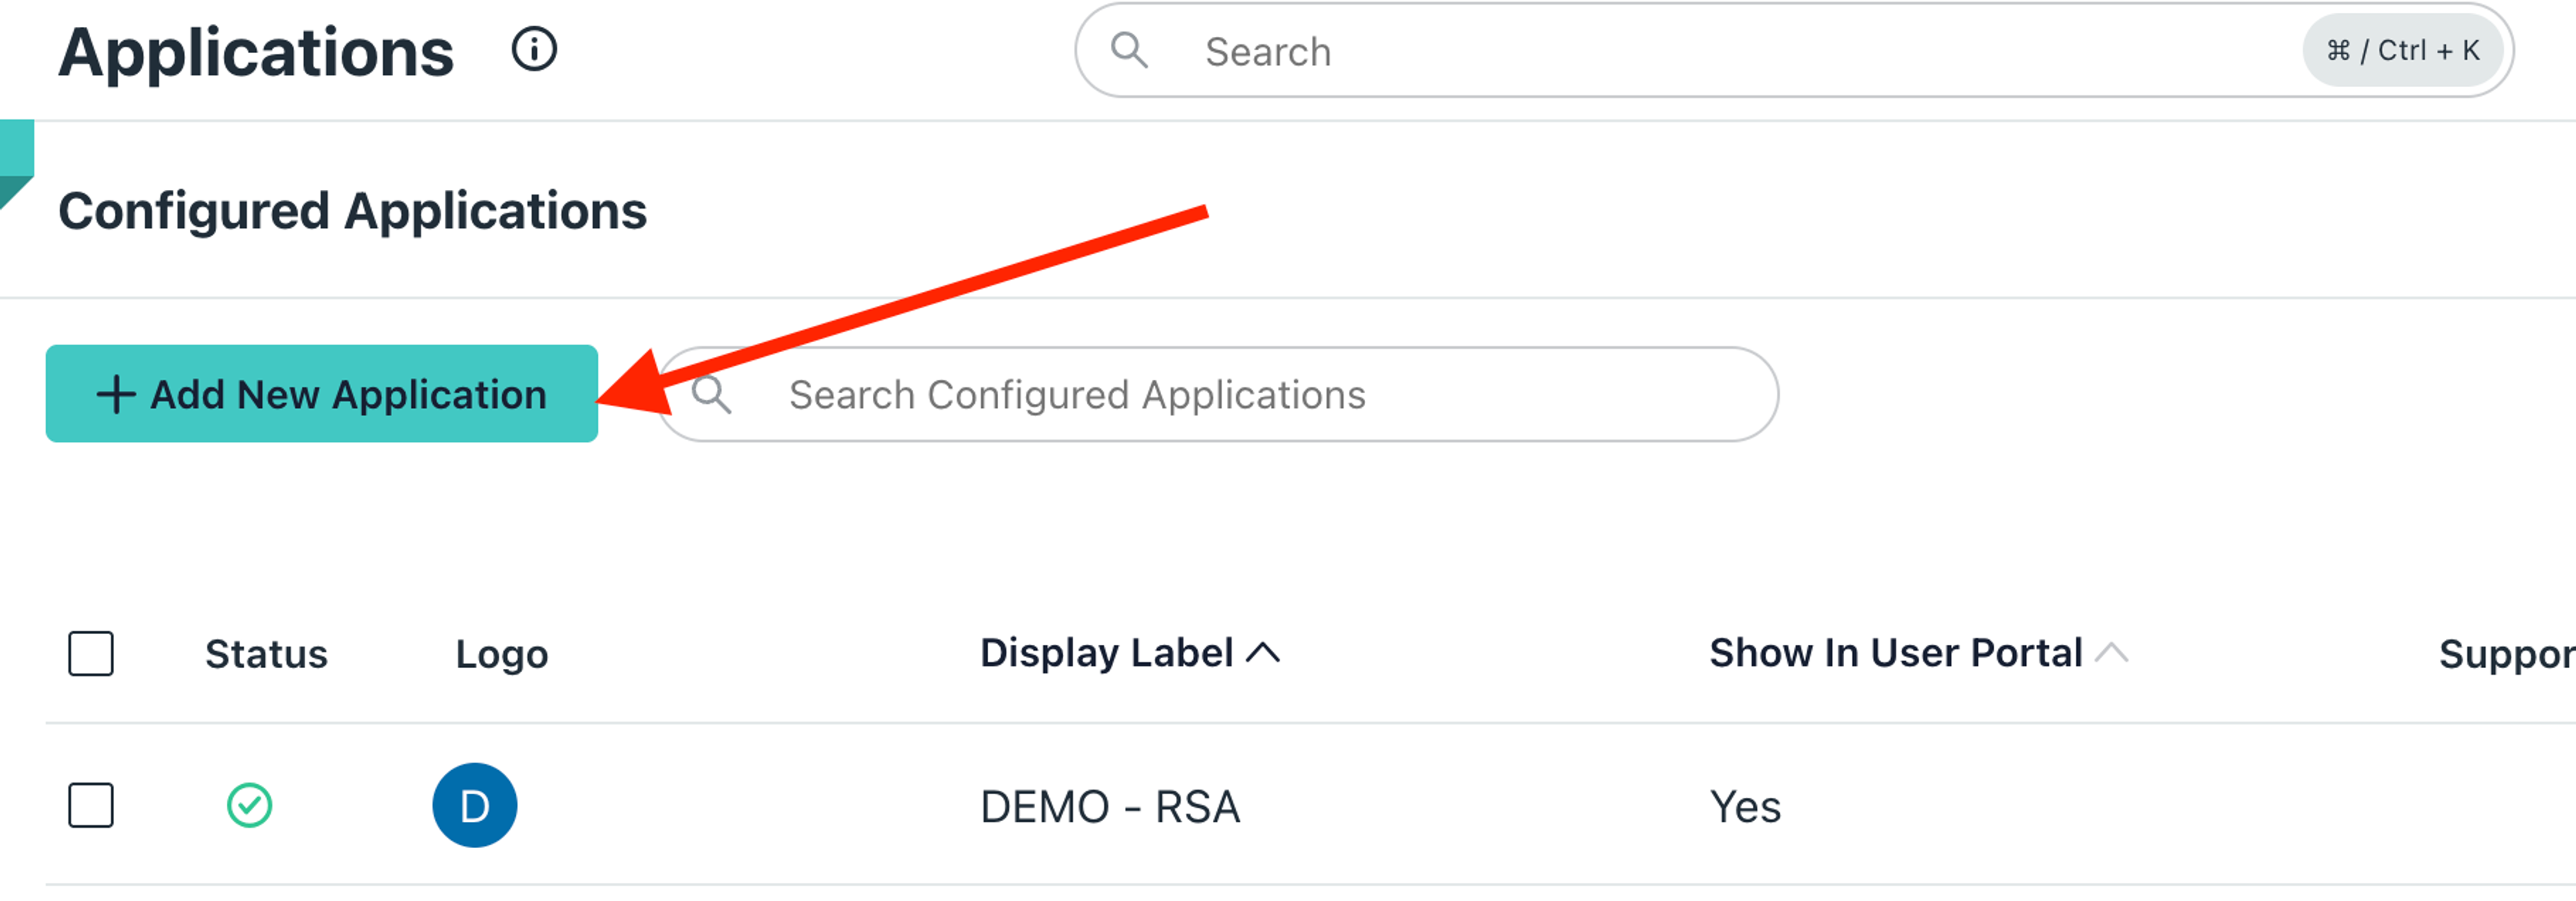Click the partially visible Support column header

coord(2505,654)
